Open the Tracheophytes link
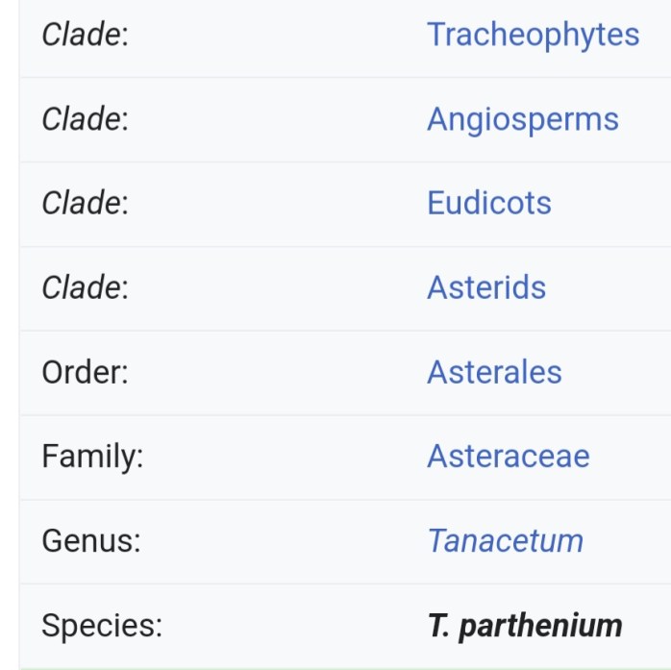671x670 pixels. (533, 35)
